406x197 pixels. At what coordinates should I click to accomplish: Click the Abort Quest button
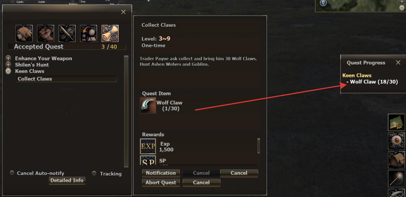click(x=161, y=182)
